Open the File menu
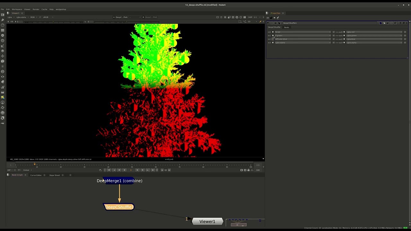Image resolution: width=411 pixels, height=231 pixels. tap(2, 9)
